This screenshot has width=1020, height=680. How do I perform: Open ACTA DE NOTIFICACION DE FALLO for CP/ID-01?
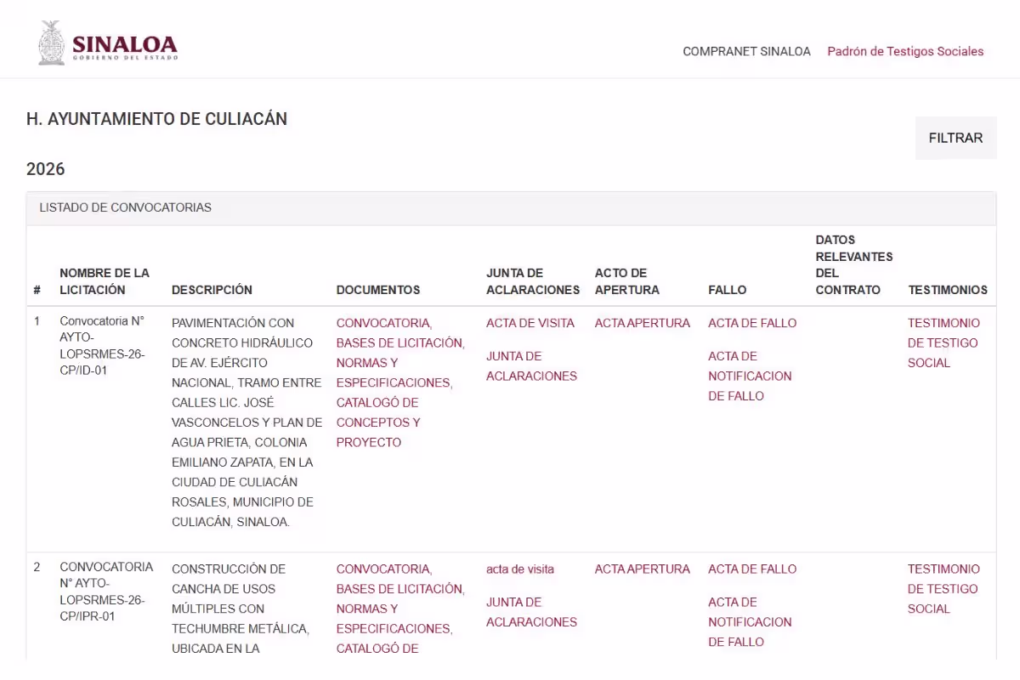750,376
